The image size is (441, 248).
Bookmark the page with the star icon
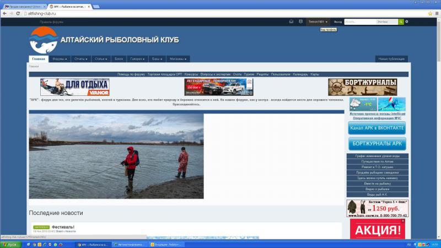pos(430,13)
